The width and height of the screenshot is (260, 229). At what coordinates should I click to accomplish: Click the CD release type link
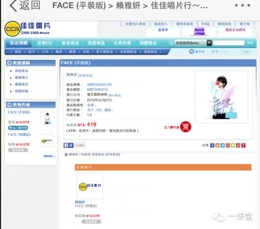tap(99, 110)
